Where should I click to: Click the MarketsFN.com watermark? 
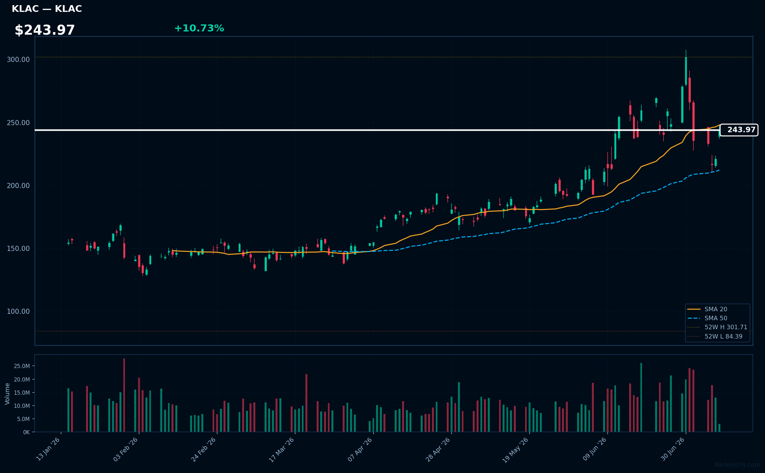[737, 465]
